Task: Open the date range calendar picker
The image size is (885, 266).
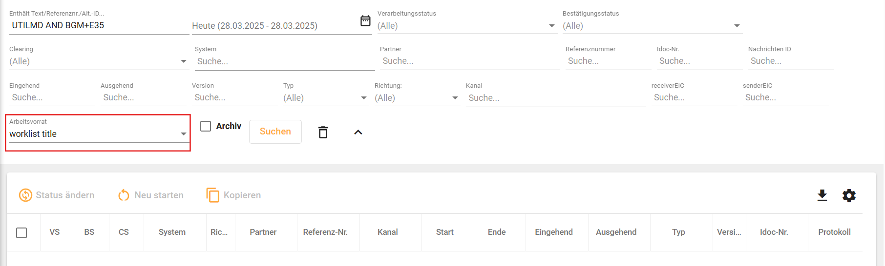Action: tap(365, 21)
